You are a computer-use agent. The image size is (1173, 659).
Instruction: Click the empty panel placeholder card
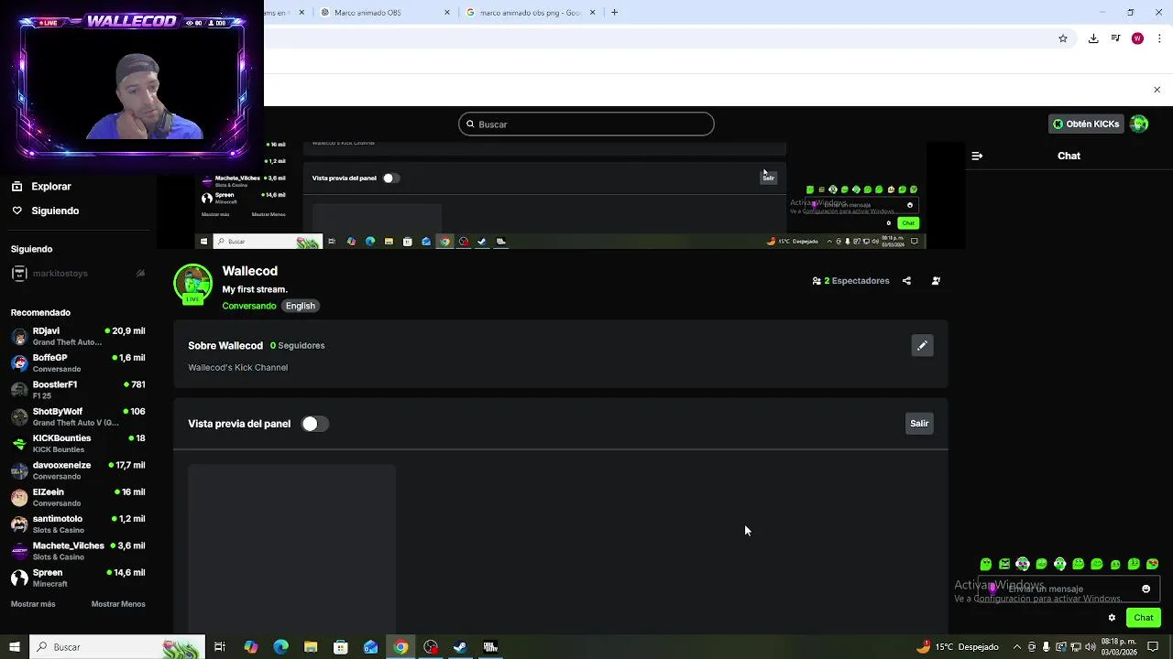[291, 547]
